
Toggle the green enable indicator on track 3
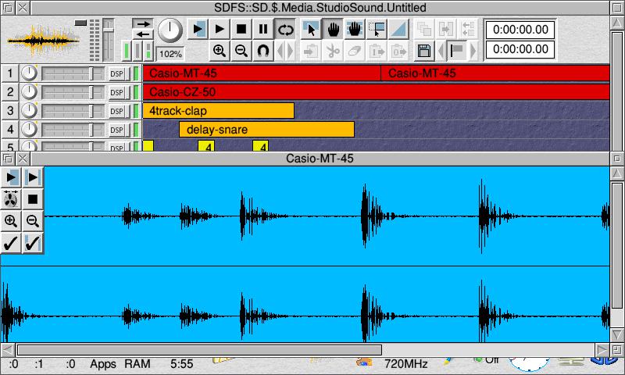[135, 111]
